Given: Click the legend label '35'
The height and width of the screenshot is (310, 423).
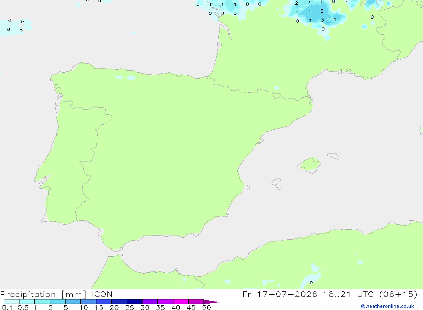Looking at the screenshot, I should (x=160, y=307).
